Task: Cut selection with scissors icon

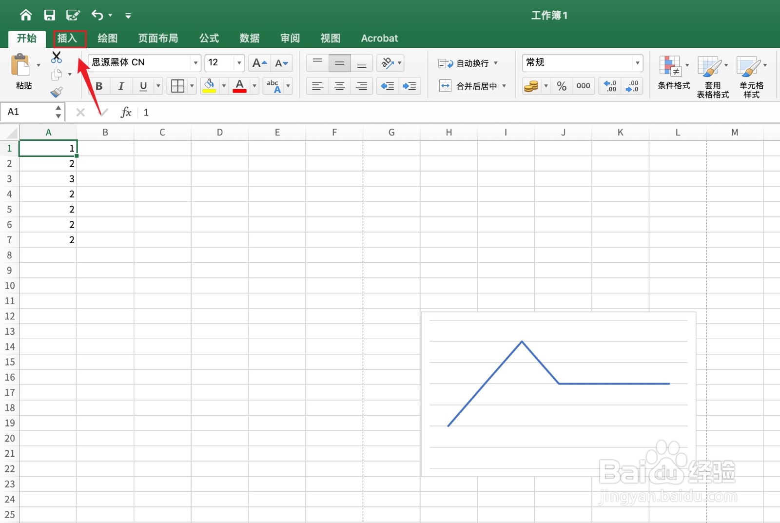Action: [57, 57]
